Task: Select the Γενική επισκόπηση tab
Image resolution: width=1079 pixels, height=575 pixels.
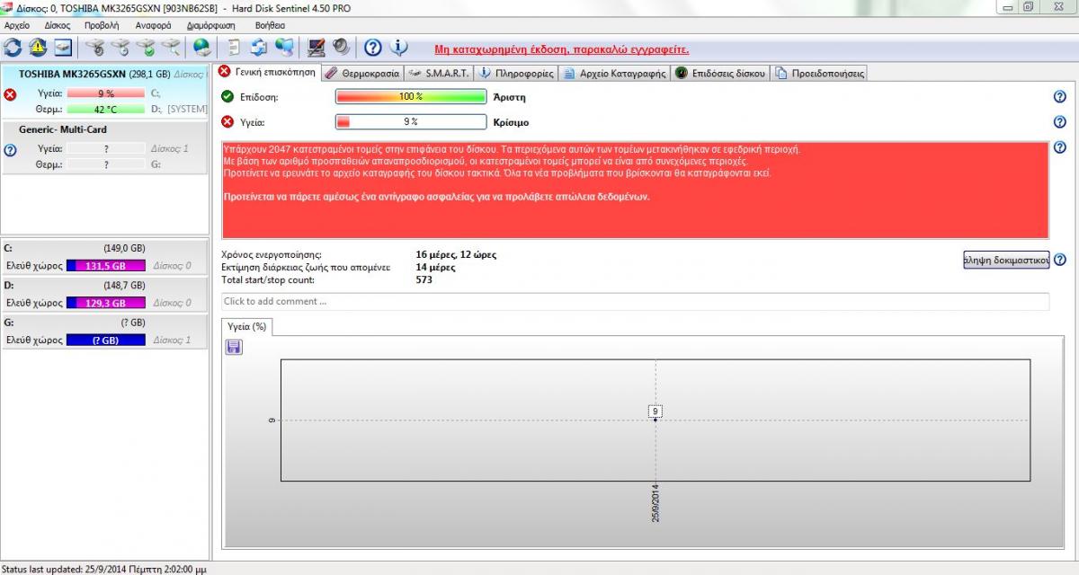Action: tap(267, 72)
